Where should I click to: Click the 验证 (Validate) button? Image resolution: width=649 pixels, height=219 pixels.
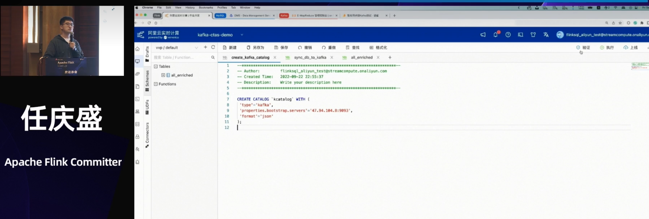(583, 48)
